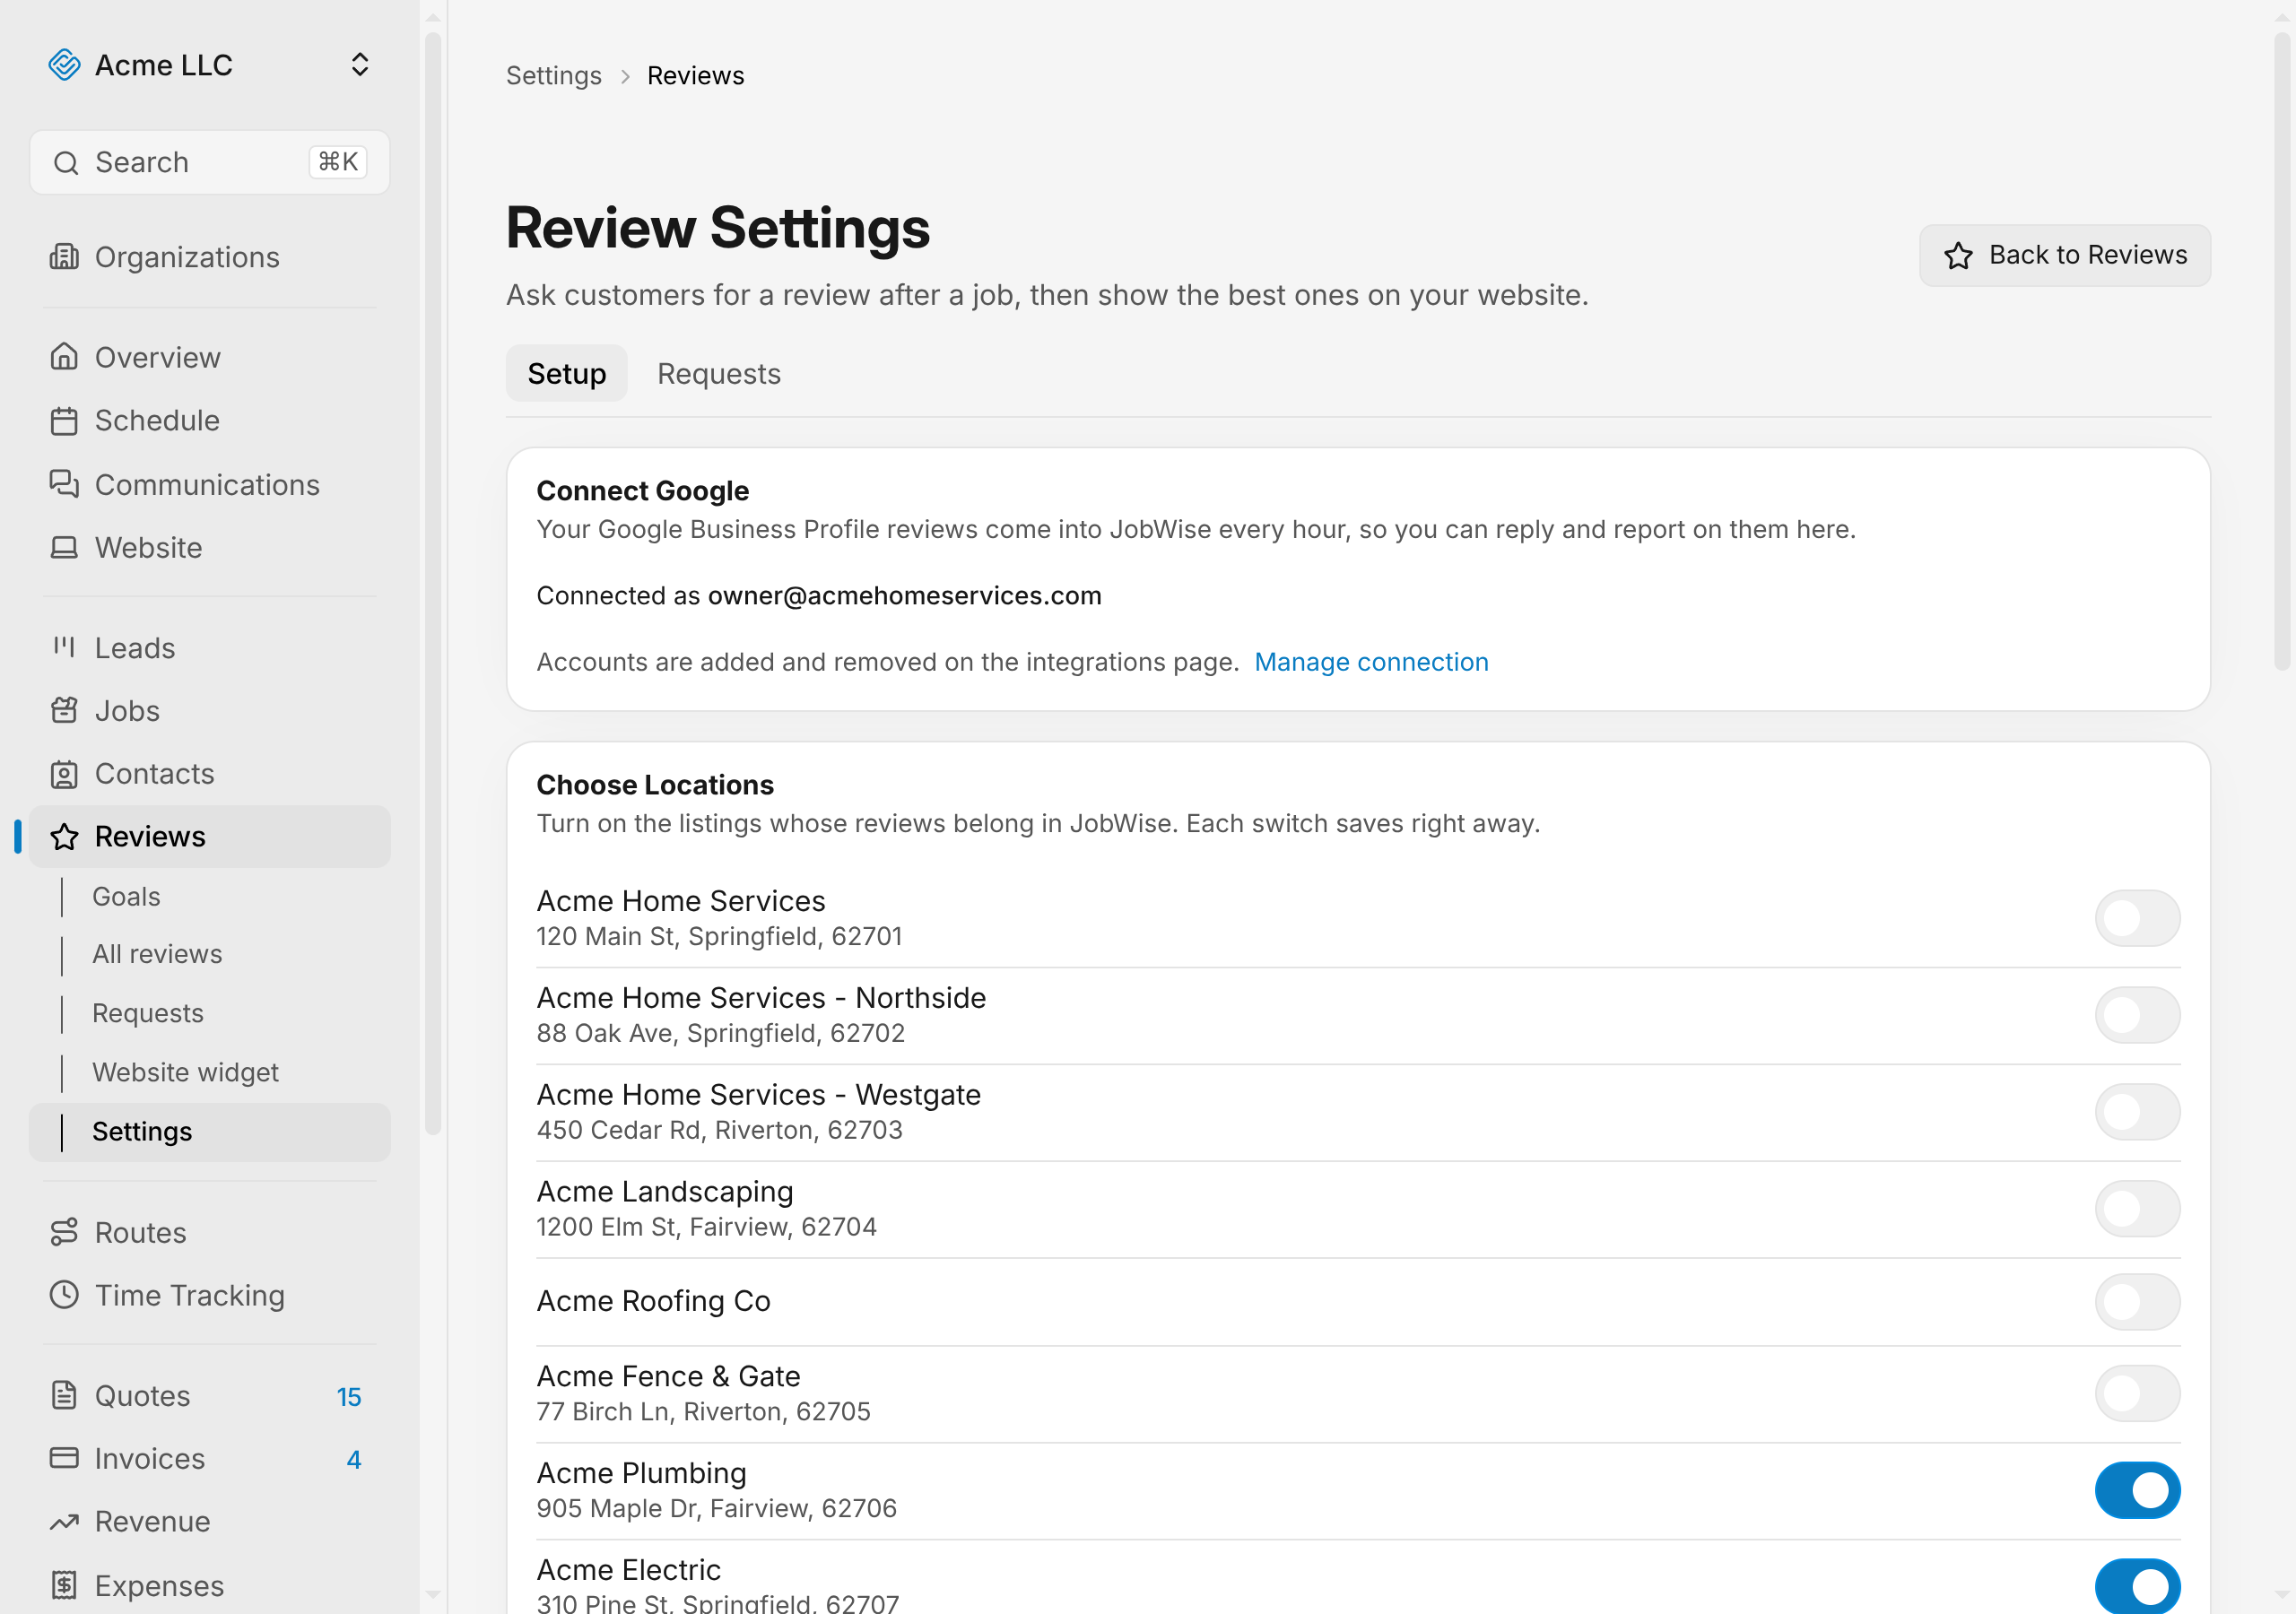Open Overview via the home icon
The width and height of the screenshot is (2296, 1614).
[x=64, y=357]
